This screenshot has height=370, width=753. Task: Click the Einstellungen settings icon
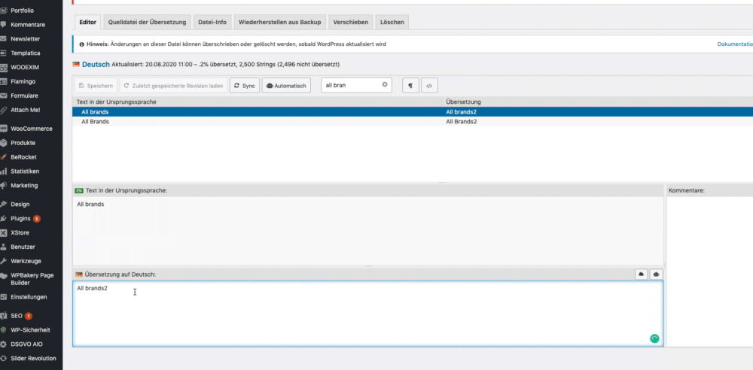(3, 297)
